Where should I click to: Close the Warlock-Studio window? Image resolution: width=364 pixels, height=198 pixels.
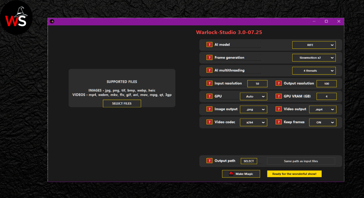[339, 21]
